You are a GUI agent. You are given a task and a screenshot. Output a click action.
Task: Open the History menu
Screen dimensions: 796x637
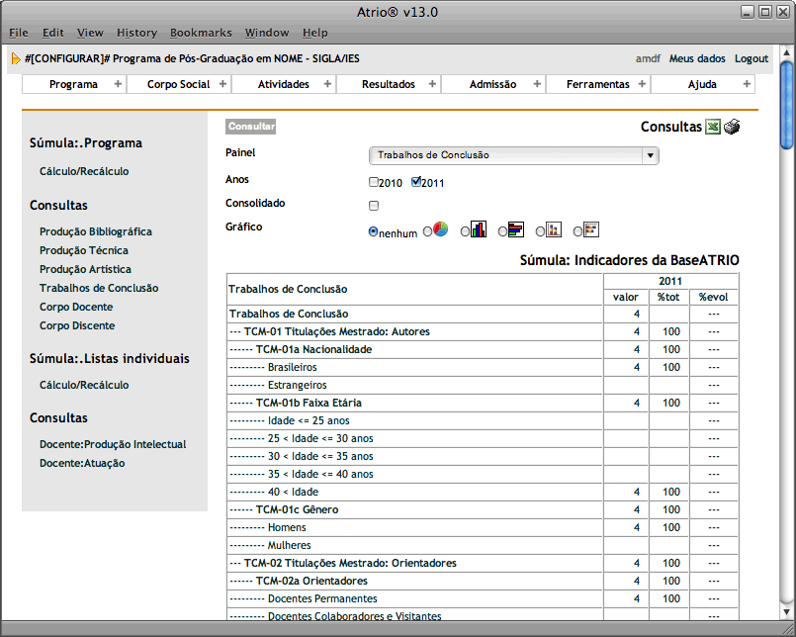tap(136, 33)
